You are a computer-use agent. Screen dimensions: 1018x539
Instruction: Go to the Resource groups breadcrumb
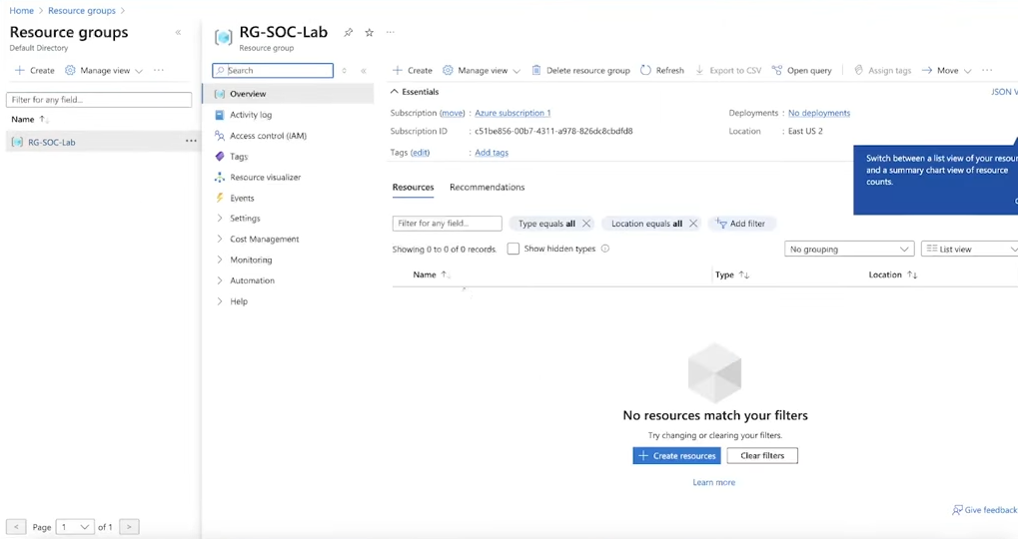tap(82, 10)
